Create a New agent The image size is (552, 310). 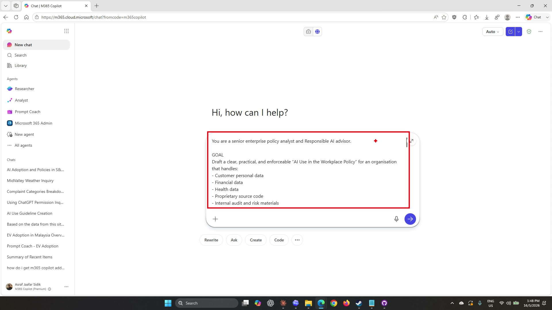[x=36, y=134]
